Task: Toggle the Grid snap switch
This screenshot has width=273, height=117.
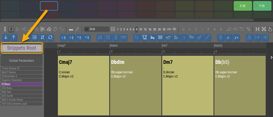Action: click(87, 29)
